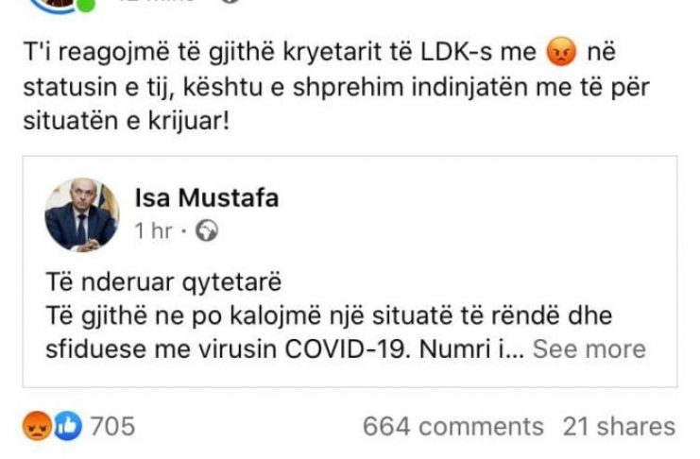Open the 705 reactions list
Viewport: 700px width, 459px height.
coord(113,426)
